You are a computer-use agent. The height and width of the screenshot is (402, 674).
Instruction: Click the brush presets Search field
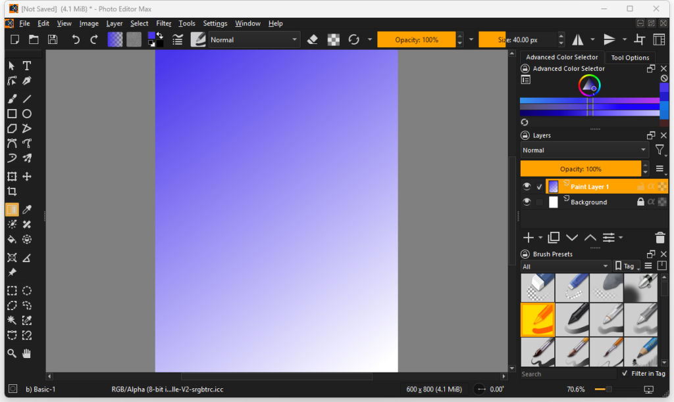point(569,374)
